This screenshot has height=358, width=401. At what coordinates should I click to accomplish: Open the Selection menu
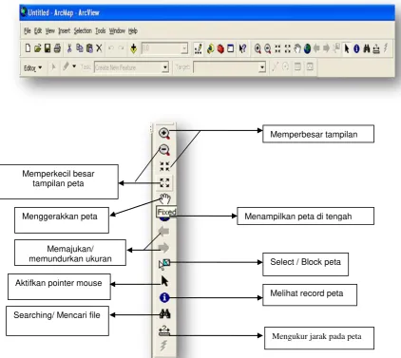[x=83, y=30]
